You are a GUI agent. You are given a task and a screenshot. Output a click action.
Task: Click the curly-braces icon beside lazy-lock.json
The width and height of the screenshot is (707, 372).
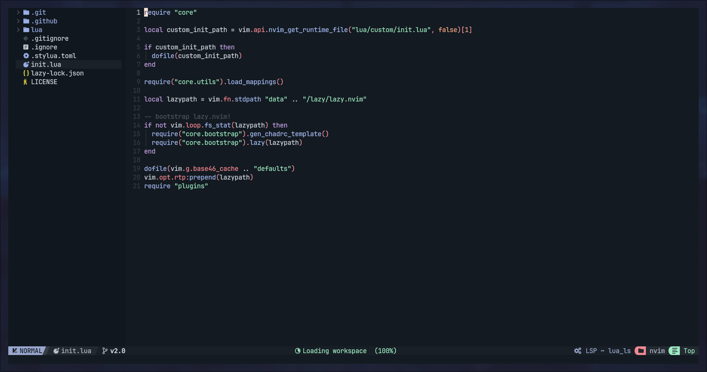click(x=26, y=73)
